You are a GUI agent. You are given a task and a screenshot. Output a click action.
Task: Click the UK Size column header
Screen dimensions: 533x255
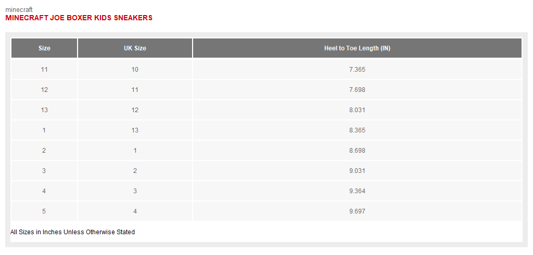tap(135, 48)
